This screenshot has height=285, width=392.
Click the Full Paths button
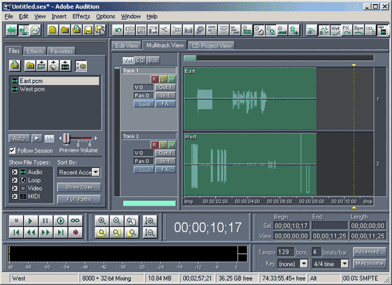point(79,200)
